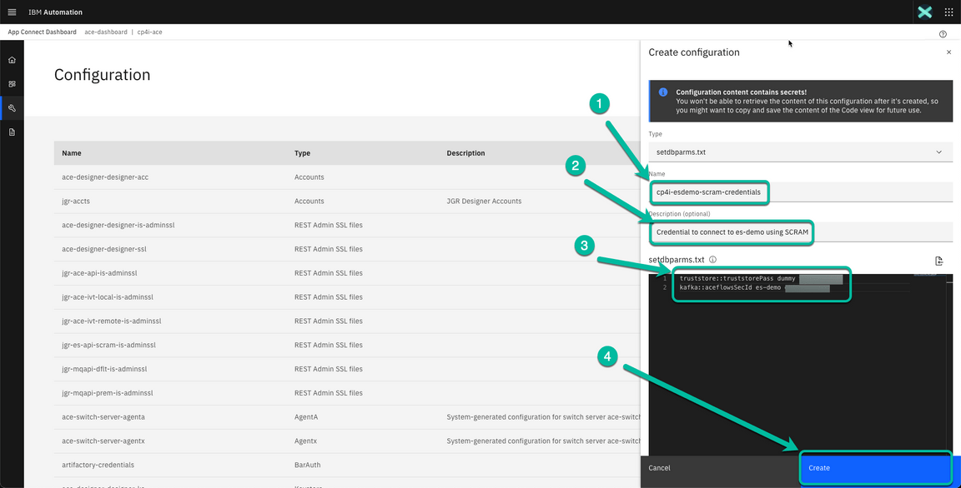Viewport: 961px width, 488px height.
Task: Open the import file icon beside setdbparms.txt
Action: [938, 260]
